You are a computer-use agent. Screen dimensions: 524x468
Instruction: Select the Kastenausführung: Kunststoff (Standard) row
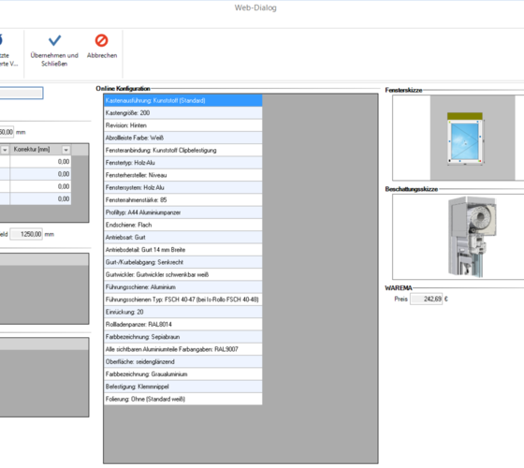pos(182,101)
